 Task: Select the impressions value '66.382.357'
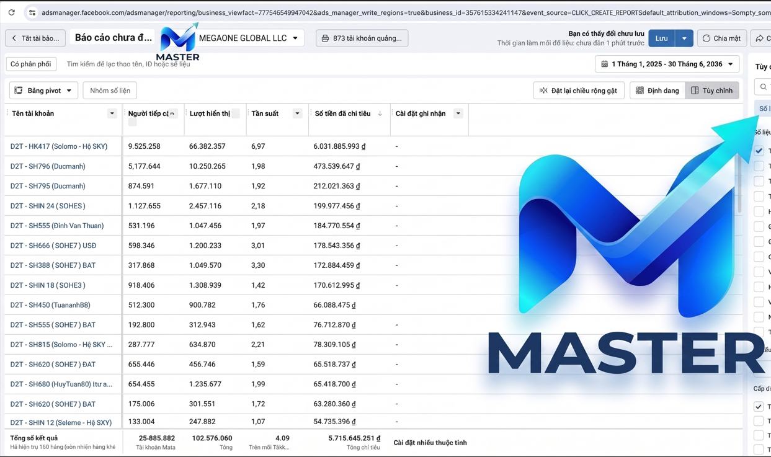point(207,146)
